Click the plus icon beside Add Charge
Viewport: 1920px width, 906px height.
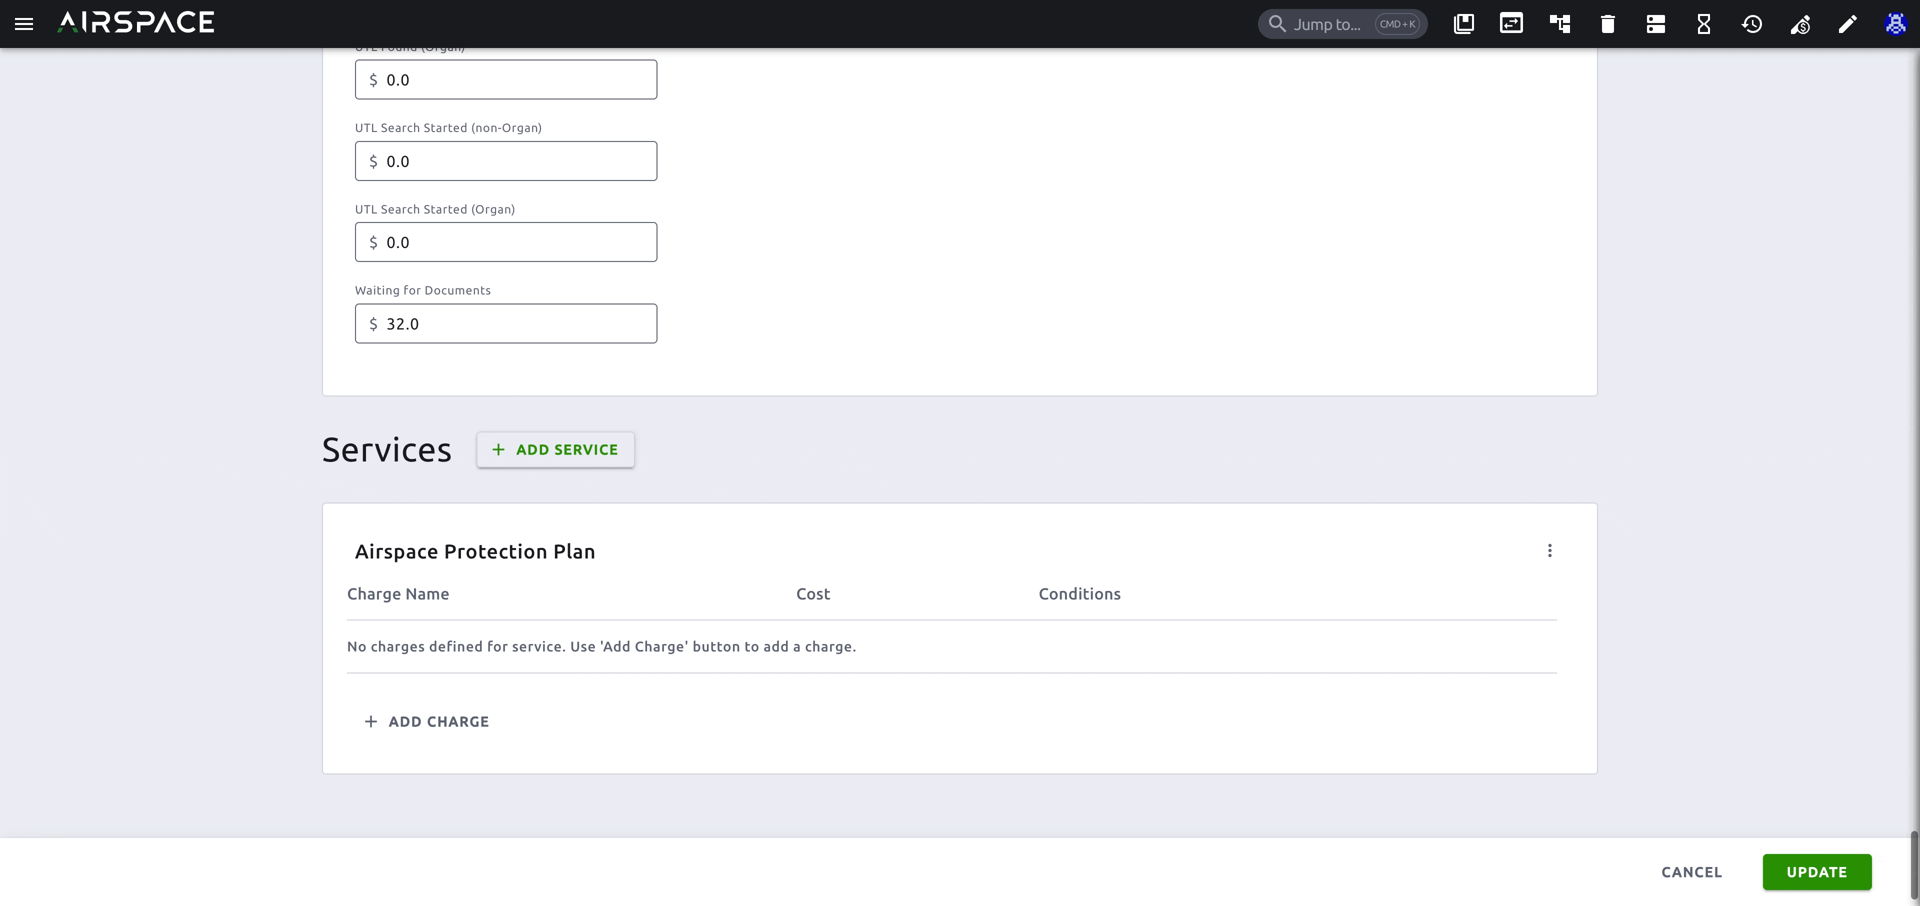tap(370, 721)
